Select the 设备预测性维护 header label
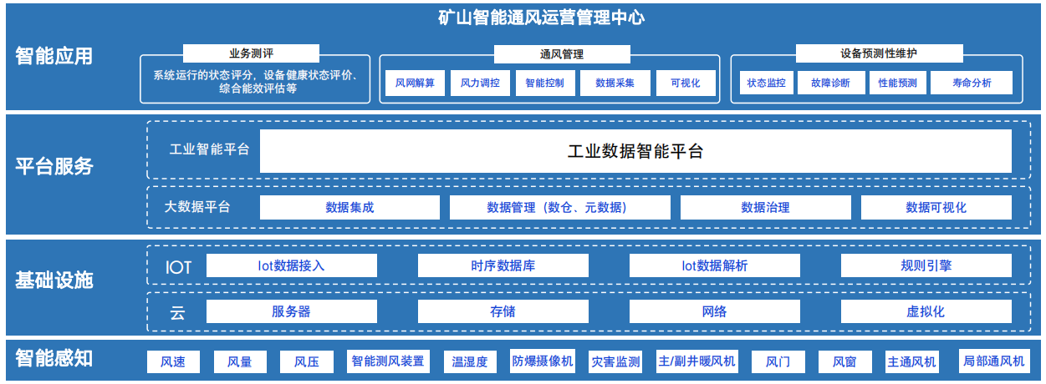The width and height of the screenshot is (1046, 384). pos(879,53)
